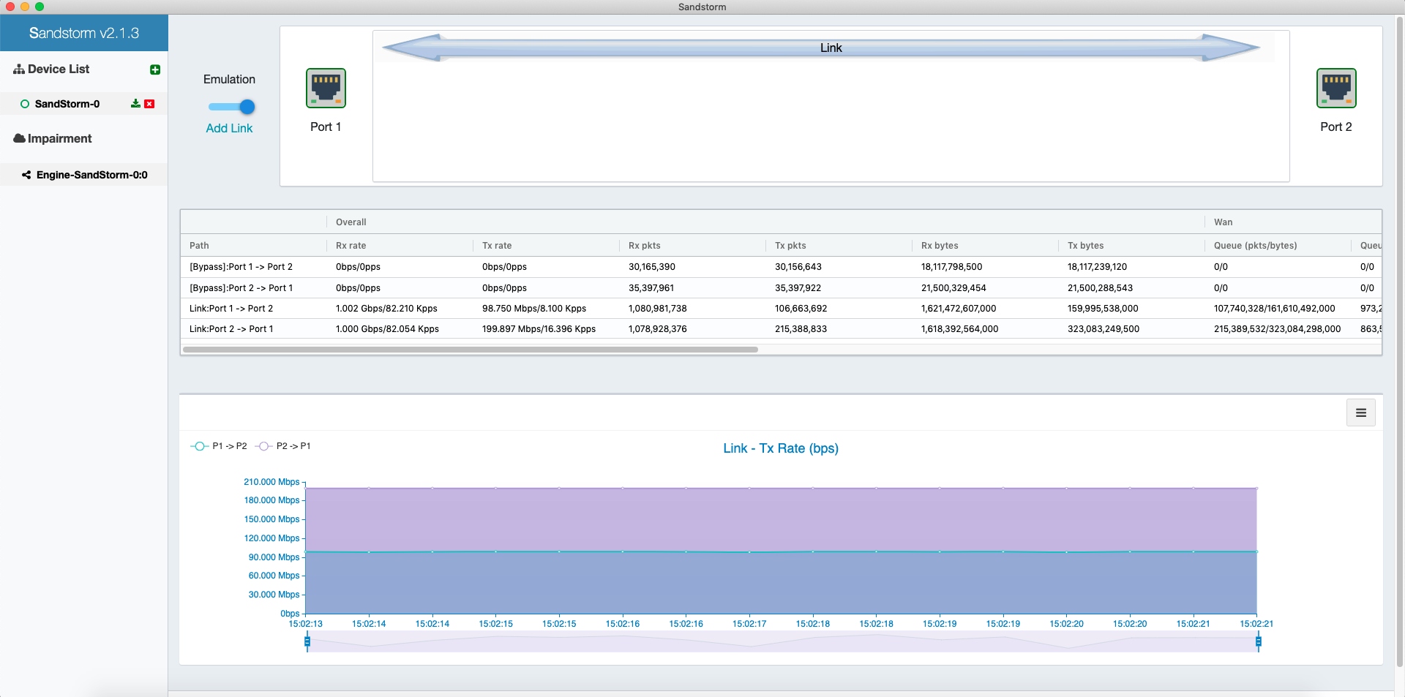Click the right chart range handle
The image size is (1405, 697).
tap(1259, 642)
